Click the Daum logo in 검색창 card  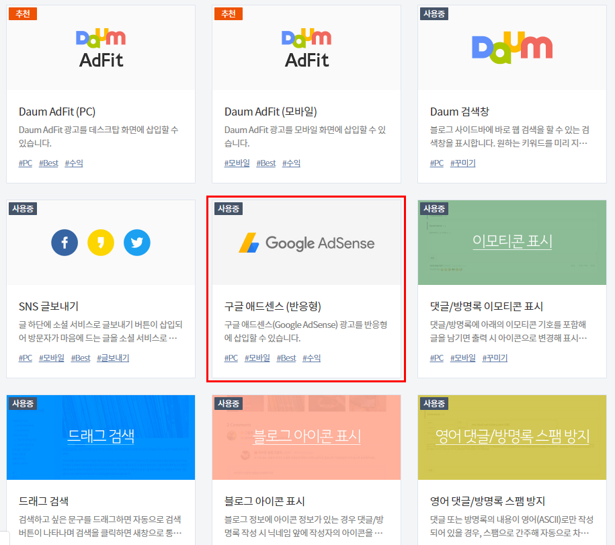512,48
